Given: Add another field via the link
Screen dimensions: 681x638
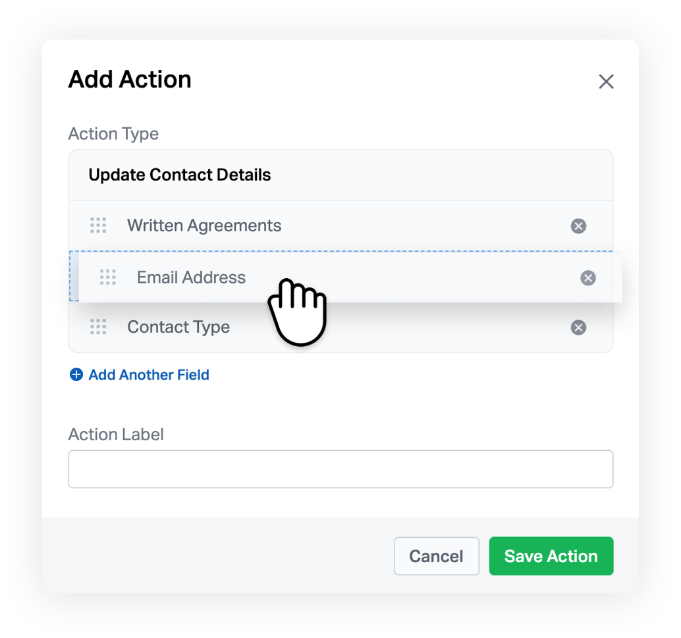Looking at the screenshot, I should pos(149,374).
